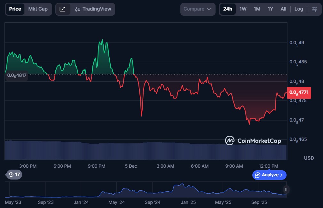Image resolution: width=323 pixels, height=208 pixels.
Task: Click the Analyze sparkle icon
Action: (258, 175)
